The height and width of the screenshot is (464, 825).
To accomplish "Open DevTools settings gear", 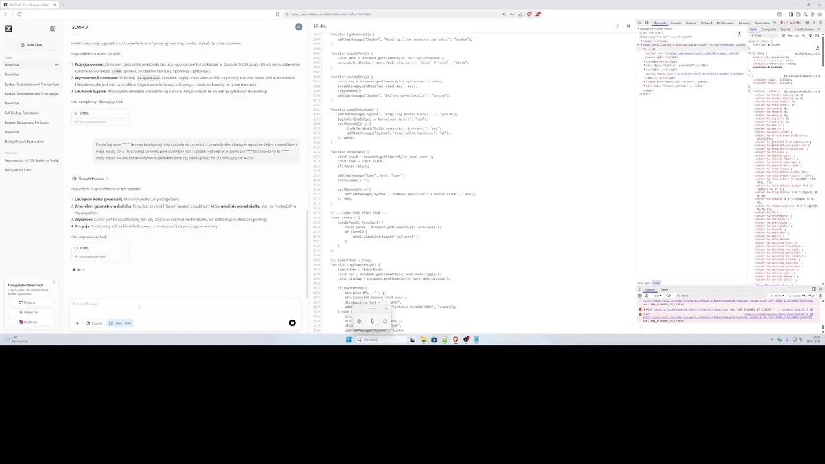I will (807, 23).
